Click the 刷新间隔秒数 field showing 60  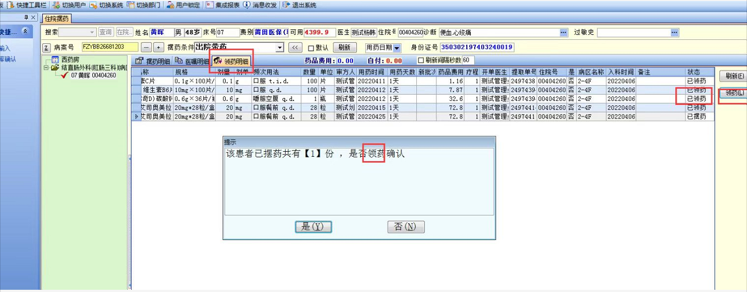tap(468, 60)
